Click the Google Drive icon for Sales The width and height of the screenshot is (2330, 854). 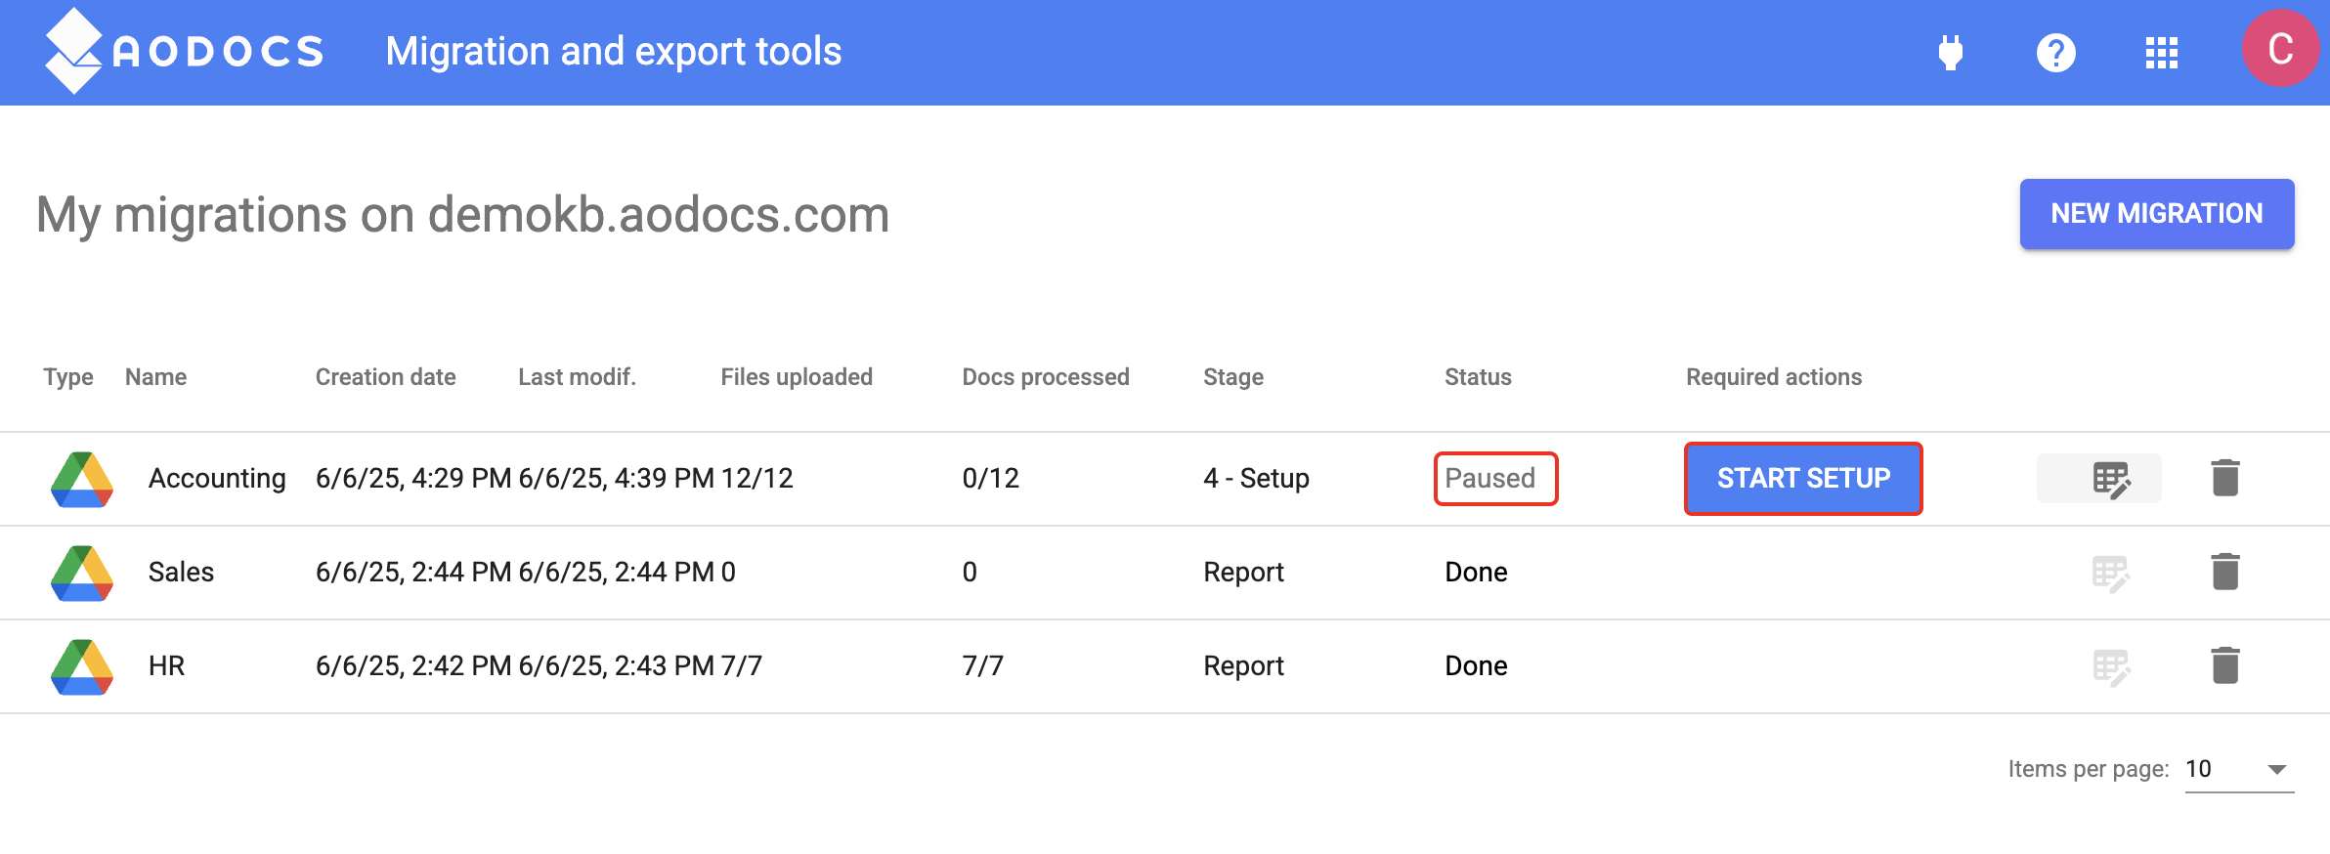(x=82, y=573)
